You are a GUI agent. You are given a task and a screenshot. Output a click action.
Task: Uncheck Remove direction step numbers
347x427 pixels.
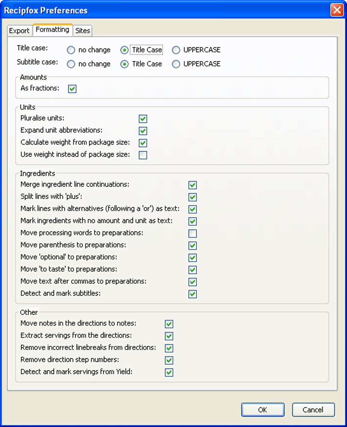click(x=169, y=360)
